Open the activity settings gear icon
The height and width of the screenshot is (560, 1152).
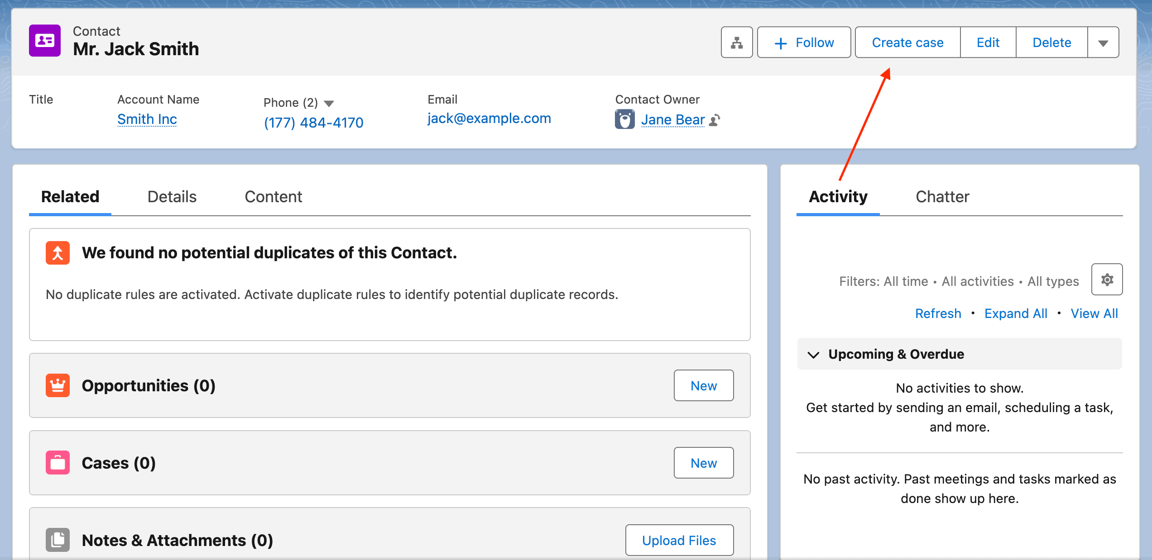pyautogui.click(x=1107, y=280)
